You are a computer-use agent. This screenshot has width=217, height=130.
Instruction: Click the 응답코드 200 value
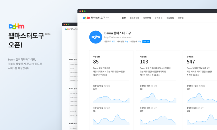(113, 42)
